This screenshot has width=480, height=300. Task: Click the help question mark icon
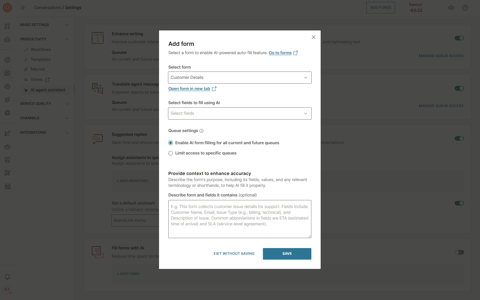tap(465, 8)
